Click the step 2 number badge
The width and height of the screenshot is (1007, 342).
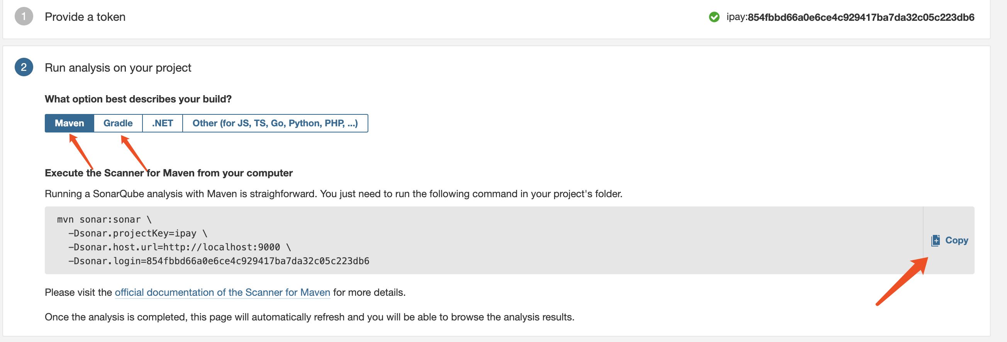(24, 67)
